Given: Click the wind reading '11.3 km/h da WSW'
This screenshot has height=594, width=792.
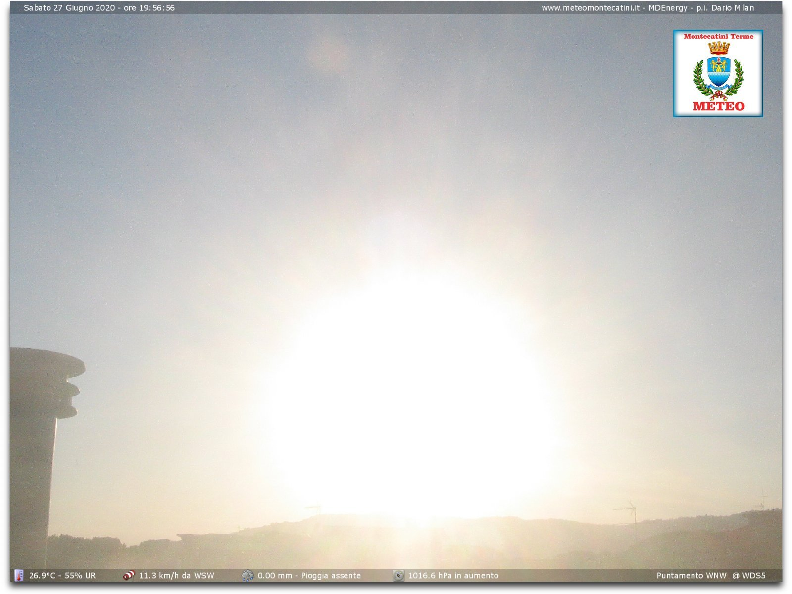Looking at the screenshot, I should (x=177, y=576).
